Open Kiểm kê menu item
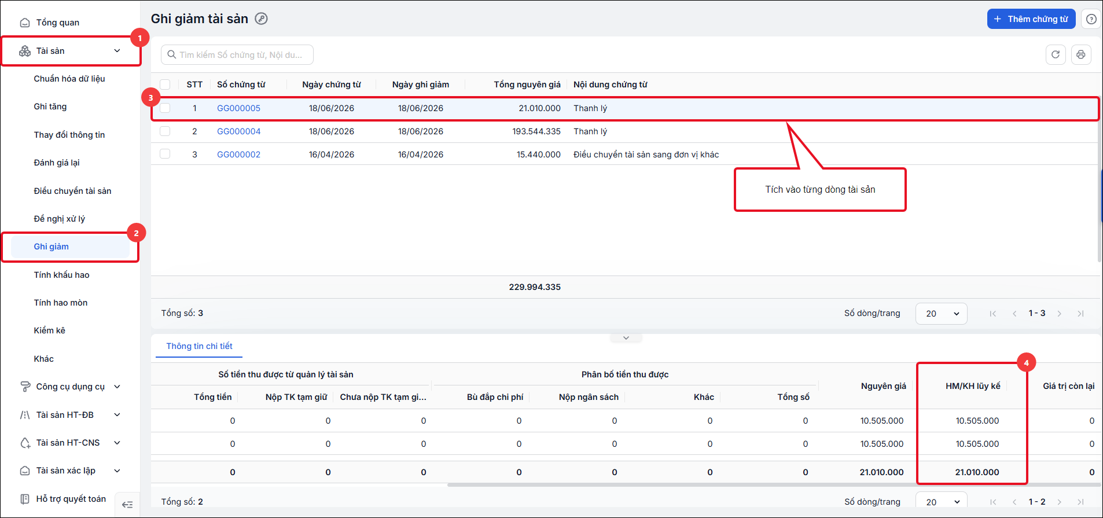 click(49, 330)
